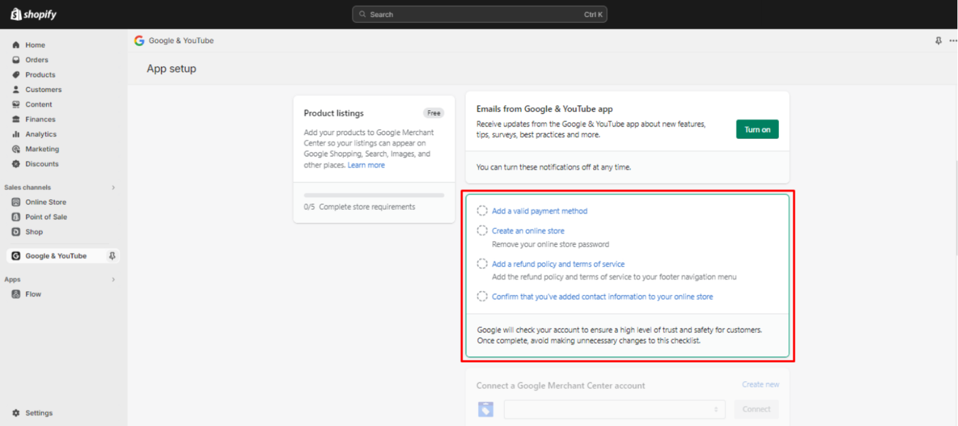Turn on Google & YouTube emails
Screen dimensions: 958x426
[757, 130]
